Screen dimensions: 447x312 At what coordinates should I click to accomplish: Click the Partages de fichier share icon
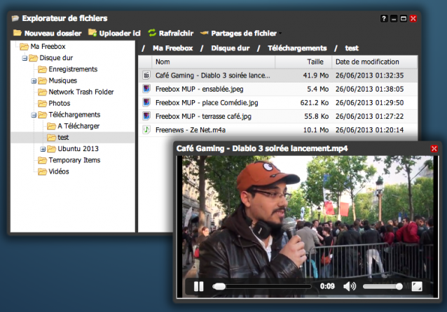(x=204, y=33)
